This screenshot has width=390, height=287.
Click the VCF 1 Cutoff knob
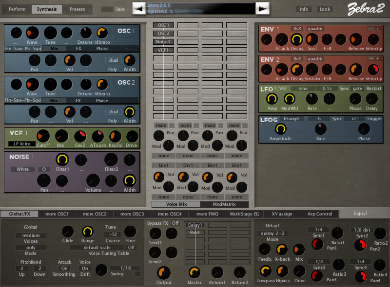[43, 136]
